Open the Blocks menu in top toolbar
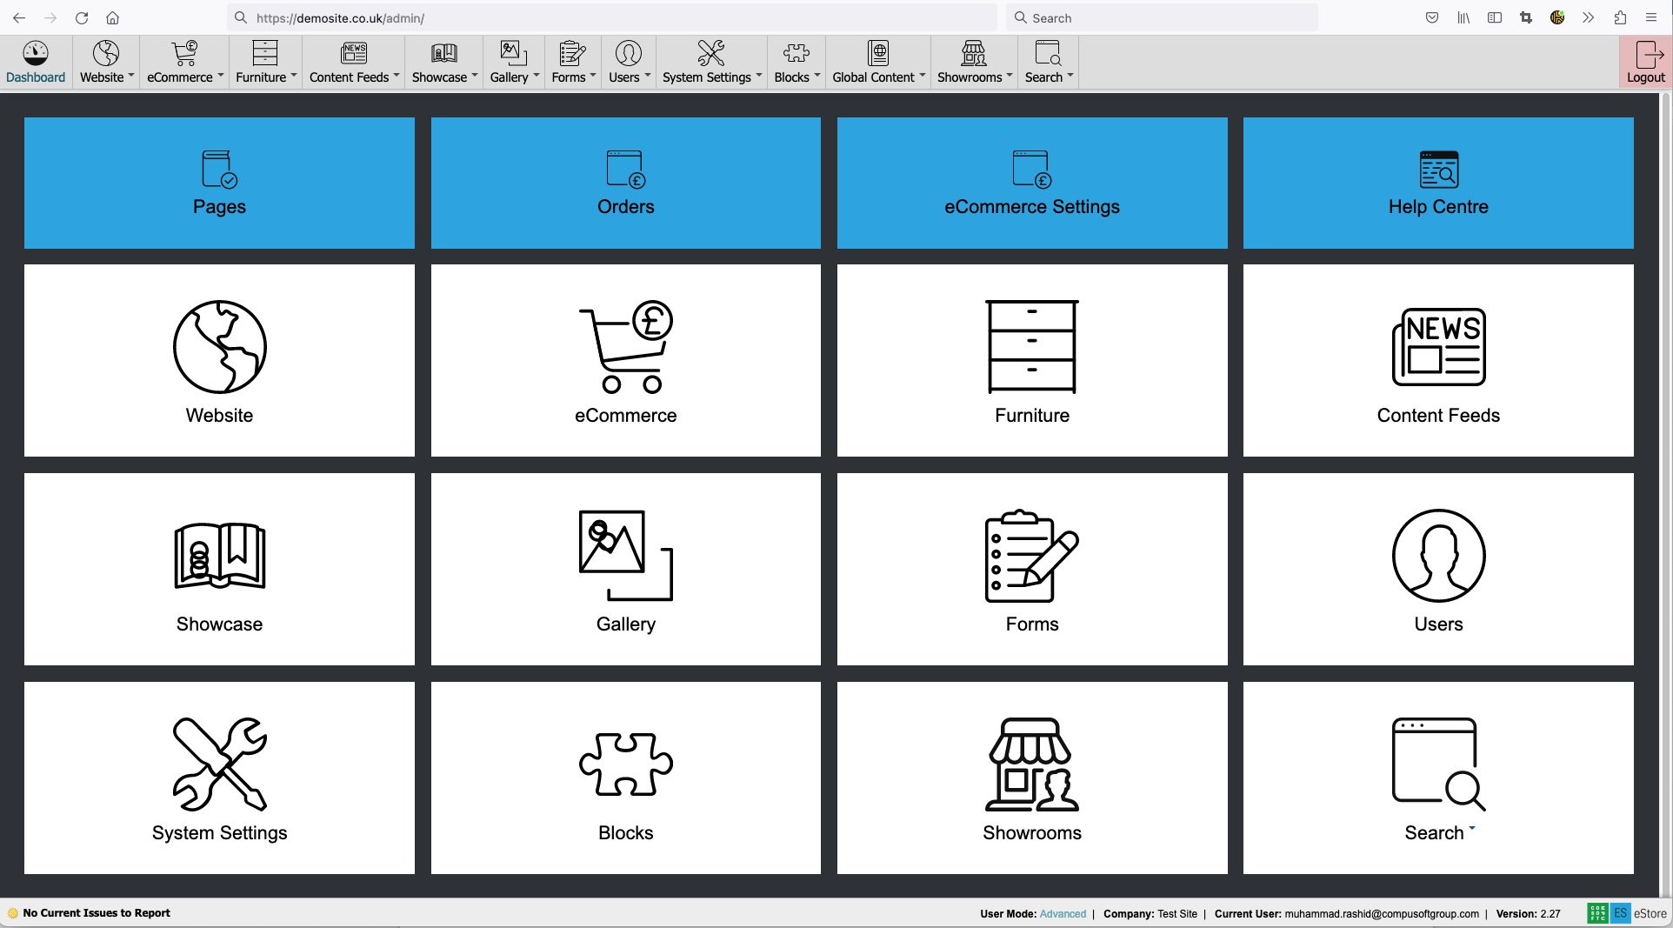This screenshot has height=928, width=1673. [797, 62]
